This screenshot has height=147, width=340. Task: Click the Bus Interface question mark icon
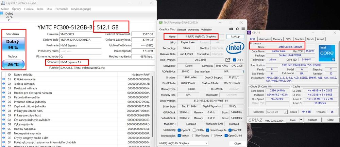tap(243, 71)
